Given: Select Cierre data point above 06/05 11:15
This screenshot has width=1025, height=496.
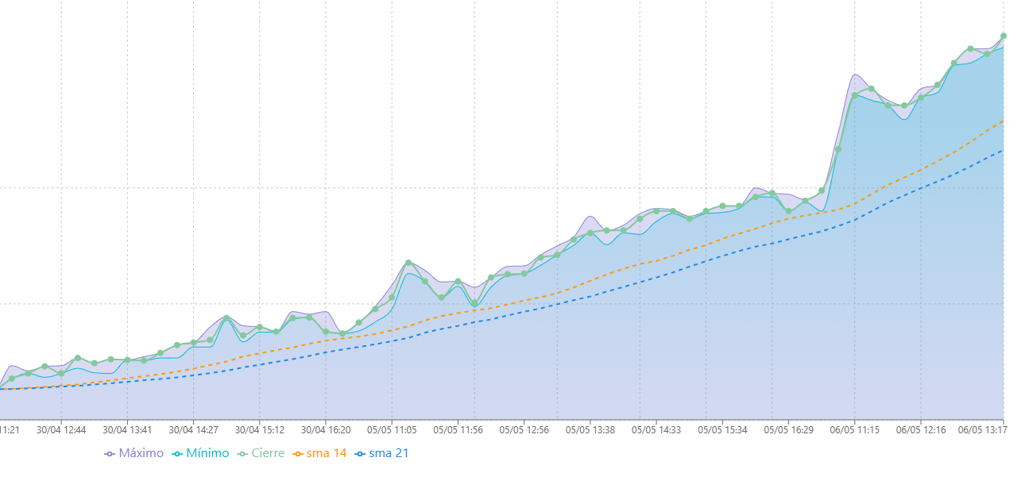Looking at the screenshot, I should point(855,95).
